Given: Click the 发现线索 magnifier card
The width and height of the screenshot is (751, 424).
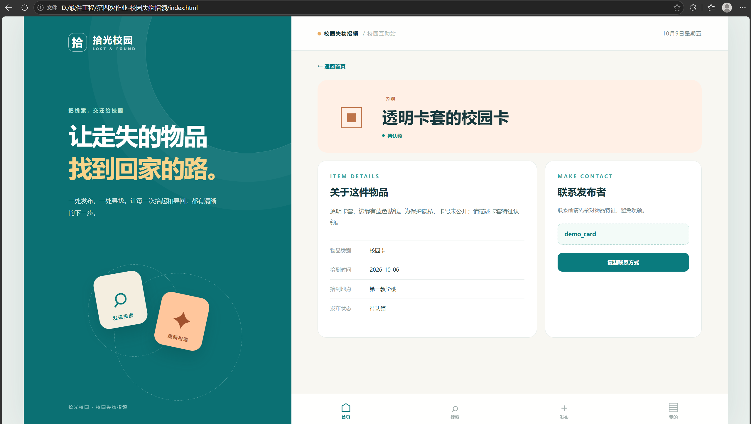Looking at the screenshot, I should (x=120, y=300).
